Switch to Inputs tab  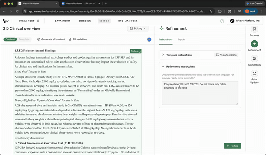(182, 40)
